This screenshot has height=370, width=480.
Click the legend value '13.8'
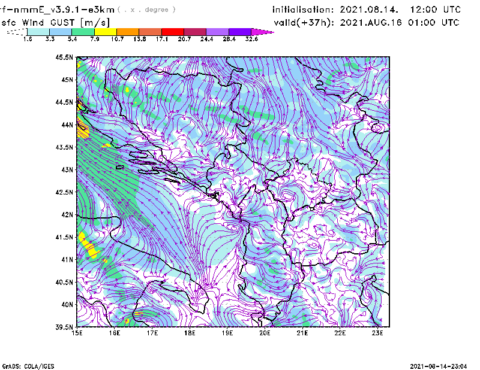click(x=140, y=39)
